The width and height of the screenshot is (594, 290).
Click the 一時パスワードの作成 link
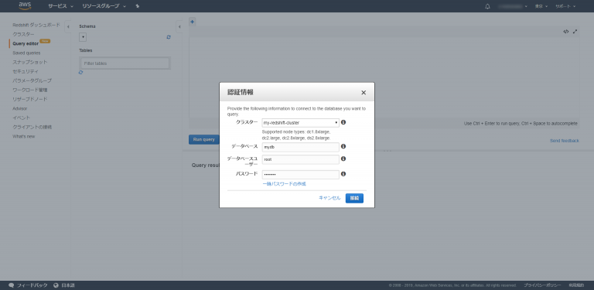[x=284, y=184]
